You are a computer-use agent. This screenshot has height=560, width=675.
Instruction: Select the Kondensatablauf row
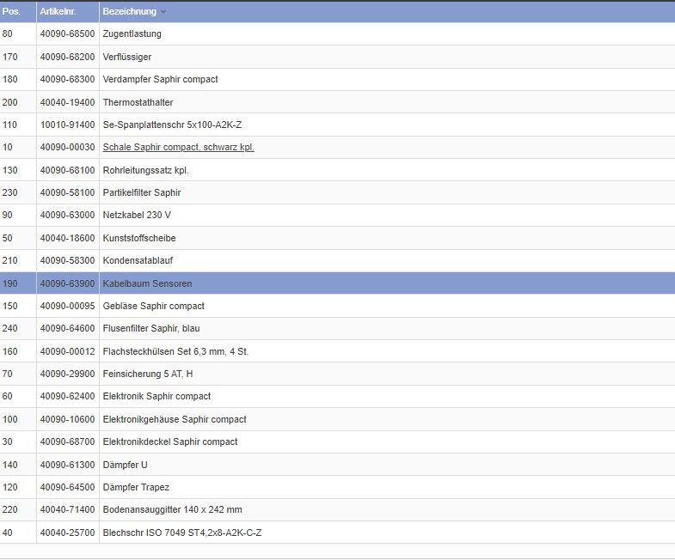click(138, 260)
